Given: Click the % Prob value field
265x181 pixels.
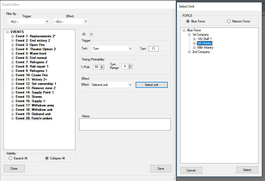Looking at the screenshot, I should coord(97,67).
